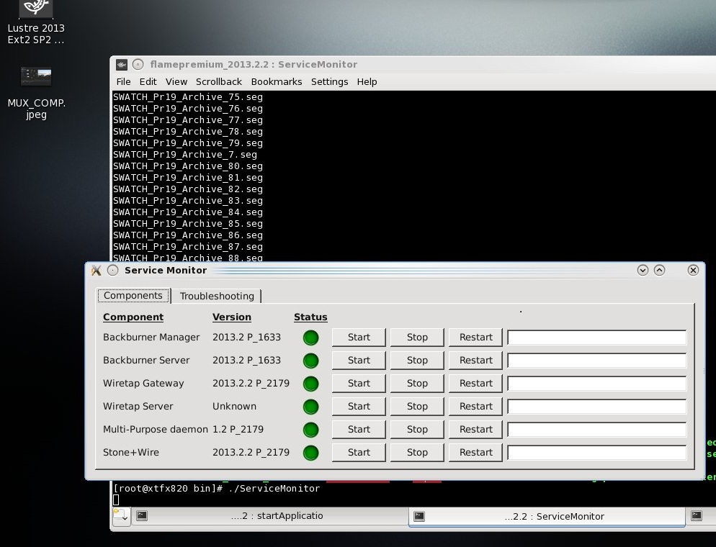Minimize Service Monitor with down-arrow button
Screen dimensions: 716x547
coord(643,270)
